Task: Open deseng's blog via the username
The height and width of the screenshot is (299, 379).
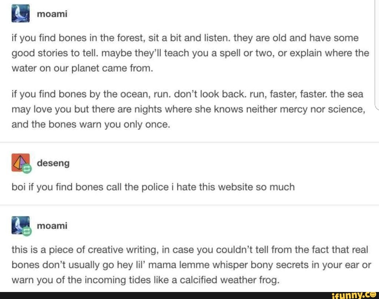Action: coord(53,163)
